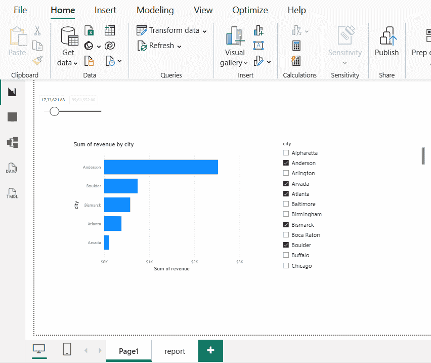This screenshot has height=363, width=431.
Task: Open the Get data database icon
Action: pos(69,36)
